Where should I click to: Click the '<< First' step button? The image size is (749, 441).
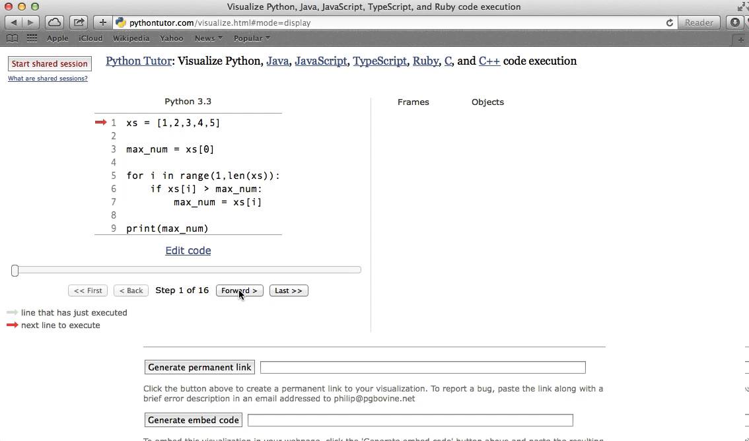pyautogui.click(x=88, y=290)
